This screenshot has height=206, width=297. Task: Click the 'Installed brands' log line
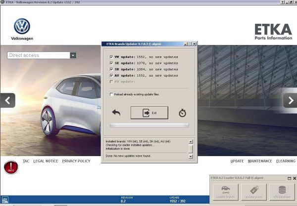pos(138,141)
